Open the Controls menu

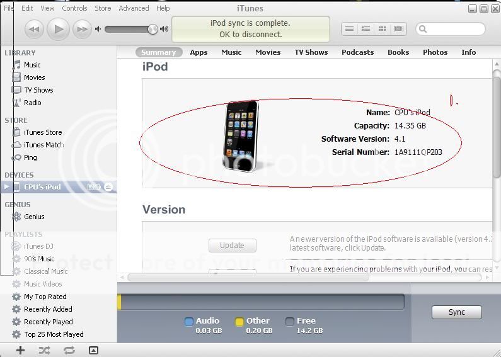(x=74, y=8)
